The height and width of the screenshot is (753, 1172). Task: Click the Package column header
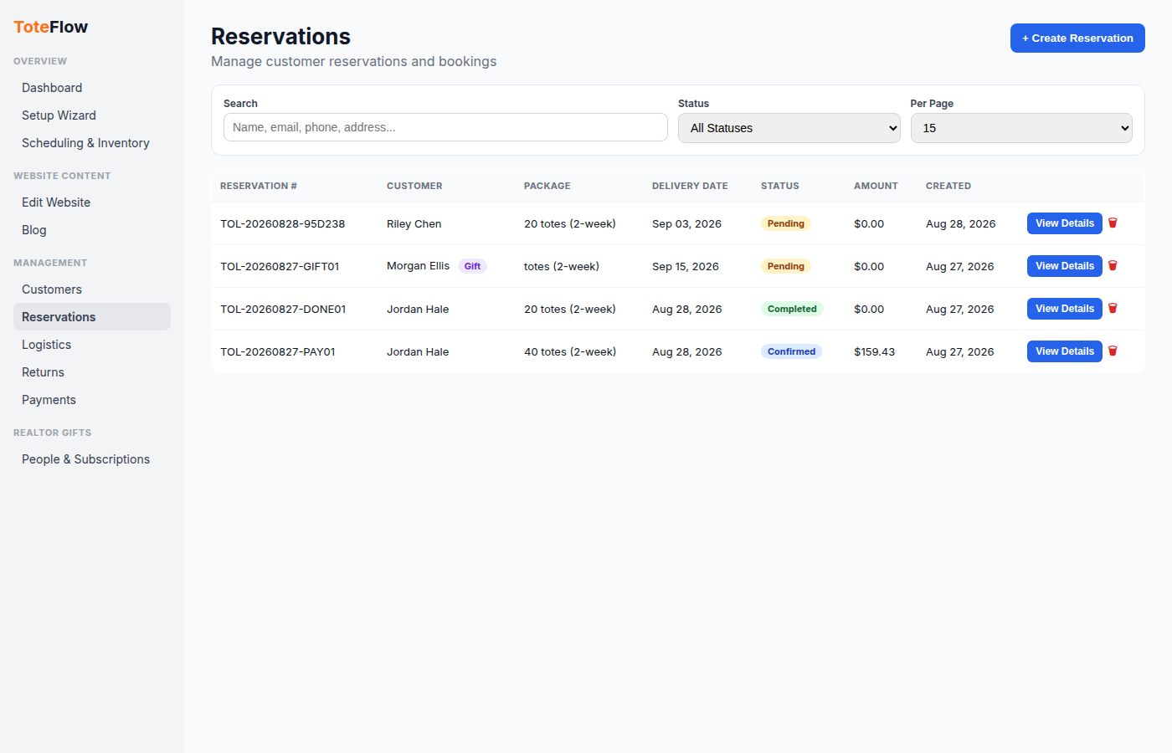click(547, 186)
